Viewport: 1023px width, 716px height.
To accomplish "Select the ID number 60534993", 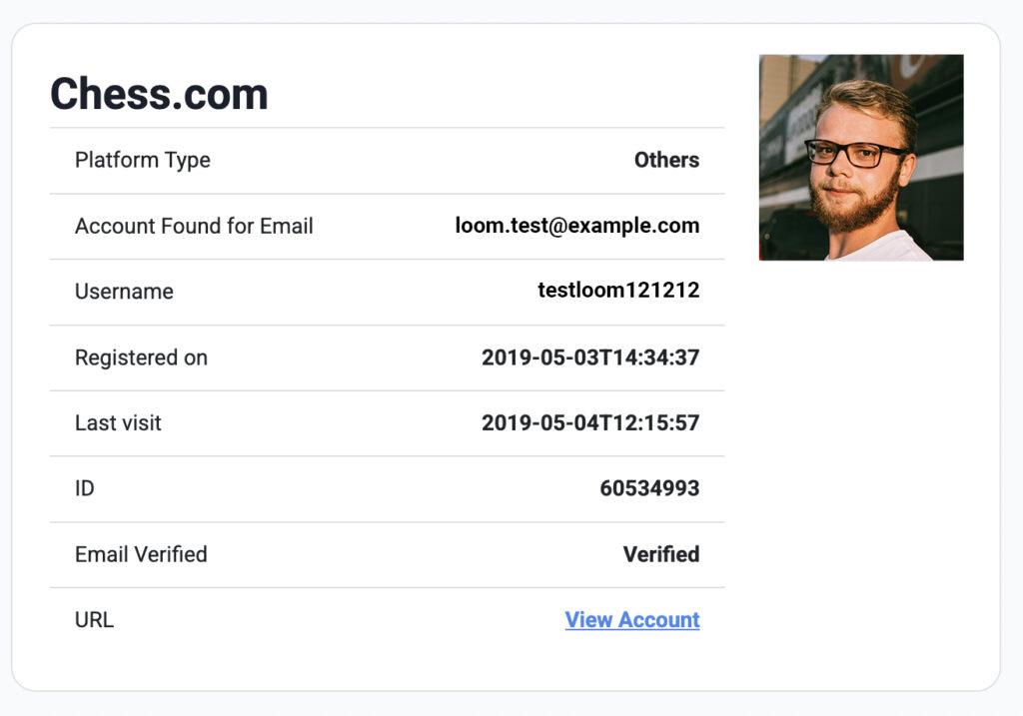I will [x=649, y=488].
